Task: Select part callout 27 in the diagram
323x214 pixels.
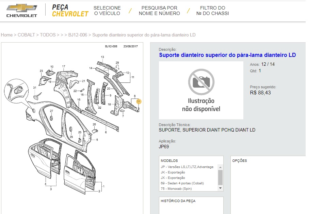Action: click(52, 111)
